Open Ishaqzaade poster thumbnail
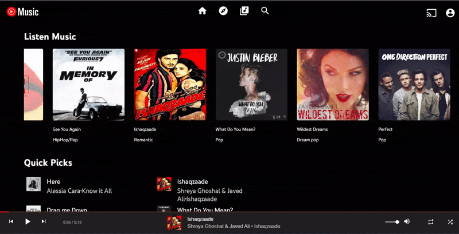The height and width of the screenshot is (234, 459). 170,85
